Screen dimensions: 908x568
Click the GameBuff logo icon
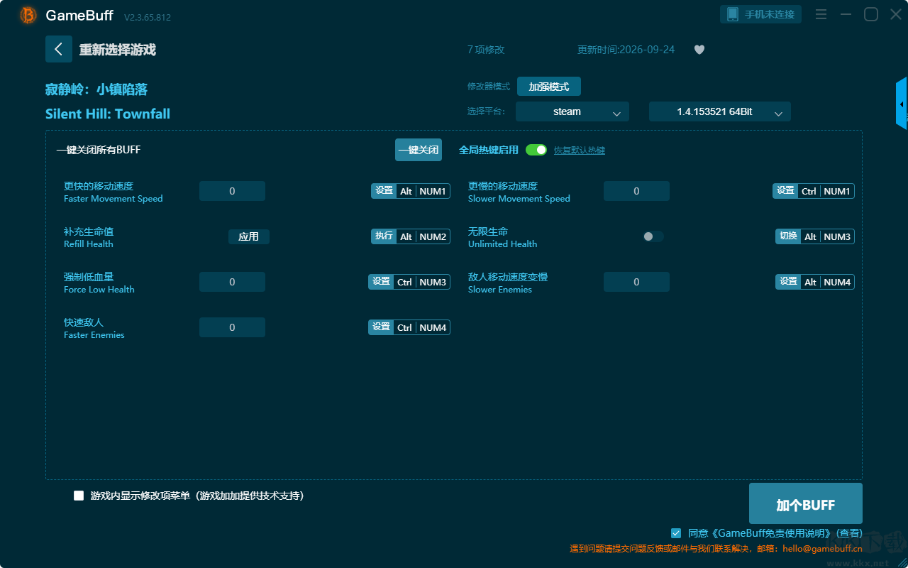tap(28, 15)
